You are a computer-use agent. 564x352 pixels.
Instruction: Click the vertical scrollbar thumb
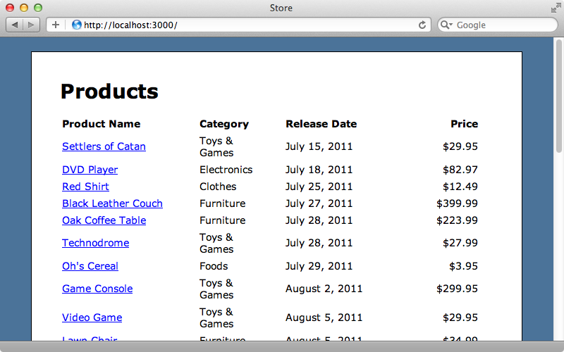558,96
